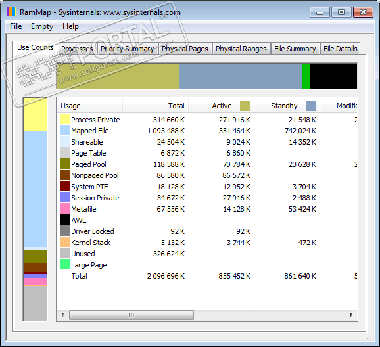Click the brown Nonpaged Pool color square
The image size is (380, 347).
pyautogui.click(x=65, y=175)
